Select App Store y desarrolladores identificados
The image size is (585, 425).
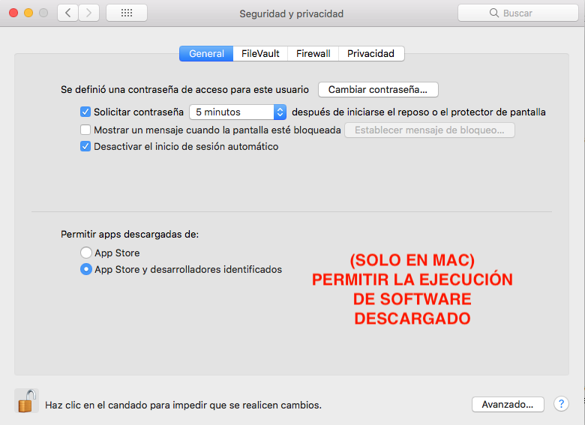86,269
